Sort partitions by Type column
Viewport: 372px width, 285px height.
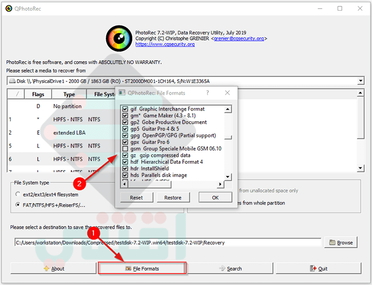[69, 94]
